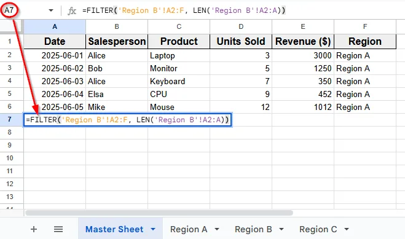This screenshot has height=239, width=405.
Task: Select column D header
Action: coord(241,26)
